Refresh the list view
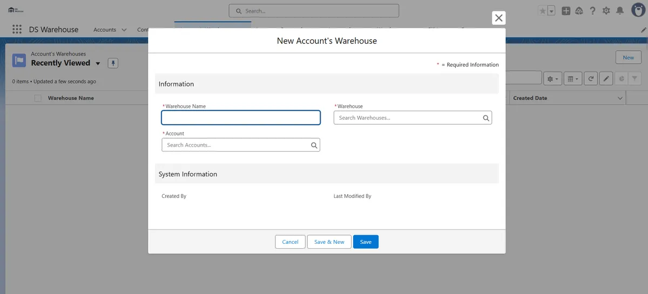Image resolution: width=648 pixels, height=294 pixels. click(x=591, y=79)
